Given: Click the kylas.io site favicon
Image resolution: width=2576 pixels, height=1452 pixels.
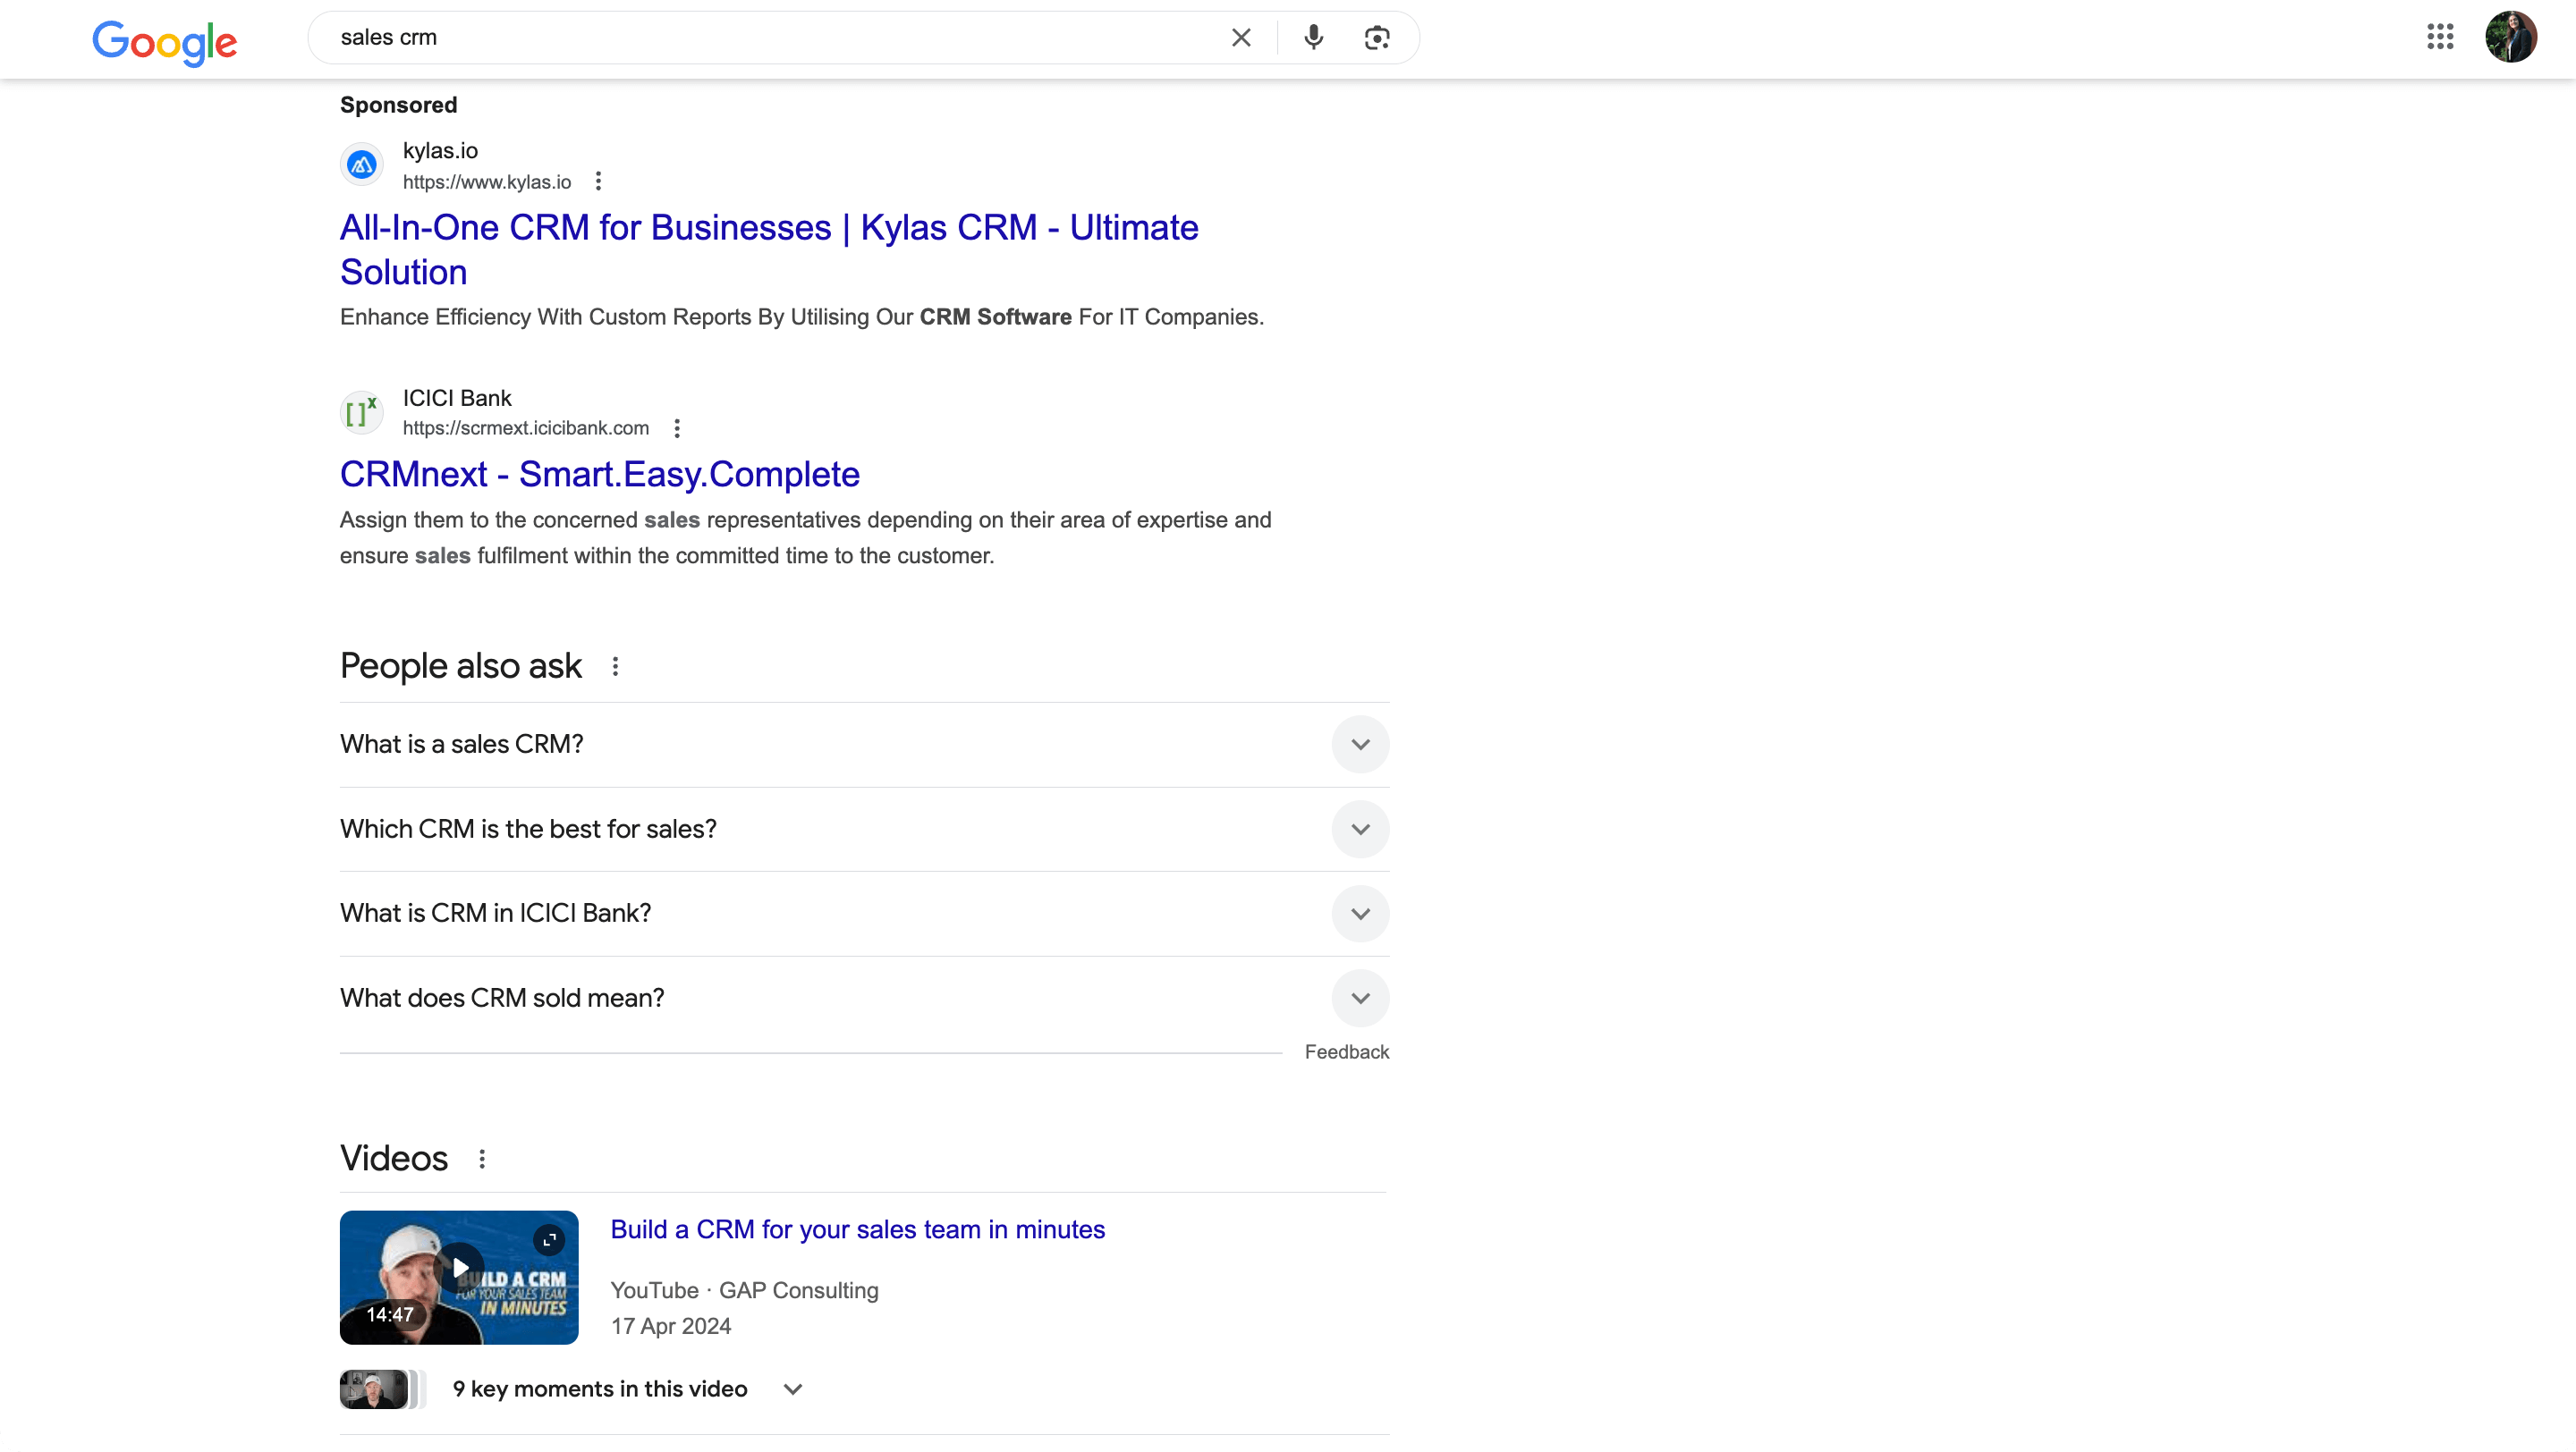Looking at the screenshot, I should coord(361,164).
